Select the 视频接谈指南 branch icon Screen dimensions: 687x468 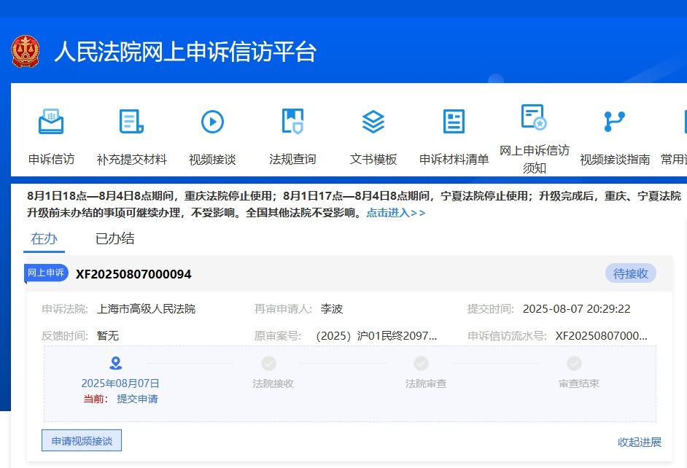(615, 122)
